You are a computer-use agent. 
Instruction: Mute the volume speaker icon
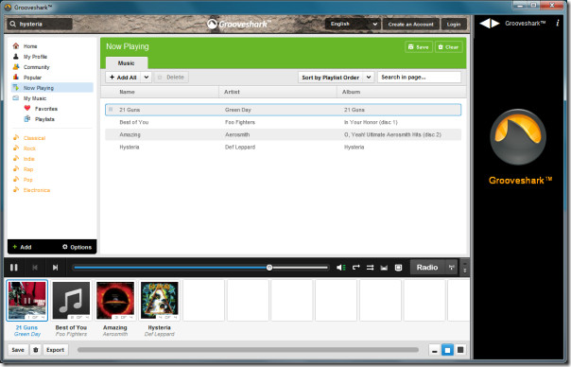pyautogui.click(x=341, y=268)
